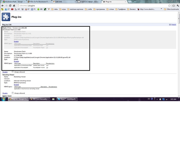The width and height of the screenshot is (180, 144).
Task: Switch to the в прямом эфире tab
Action: (90, 2)
